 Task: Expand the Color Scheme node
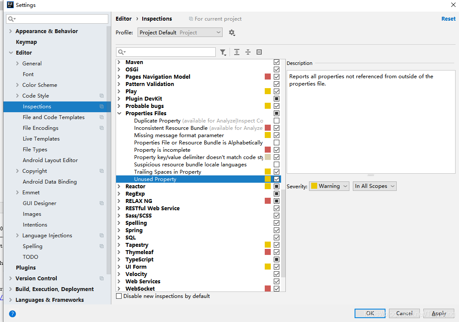tap(17, 85)
